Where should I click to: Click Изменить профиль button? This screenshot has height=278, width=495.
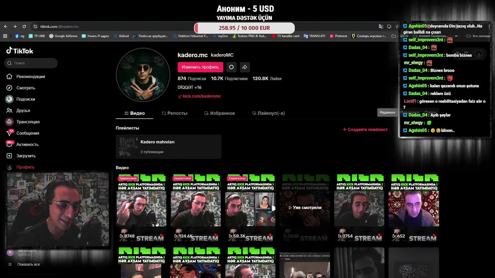coord(200,67)
